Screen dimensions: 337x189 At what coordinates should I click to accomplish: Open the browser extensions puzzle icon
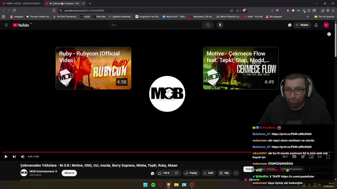click(x=309, y=10)
